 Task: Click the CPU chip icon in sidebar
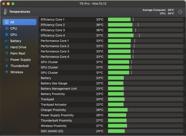point(7,28)
